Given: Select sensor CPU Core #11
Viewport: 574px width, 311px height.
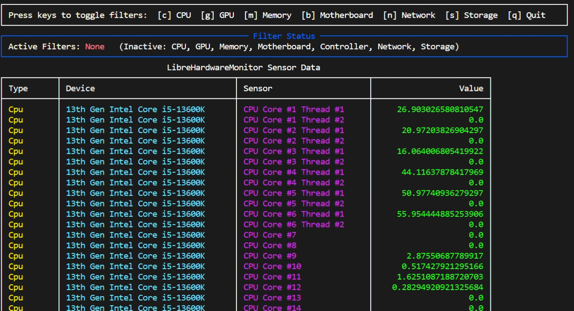Looking at the screenshot, I should (x=272, y=277).
